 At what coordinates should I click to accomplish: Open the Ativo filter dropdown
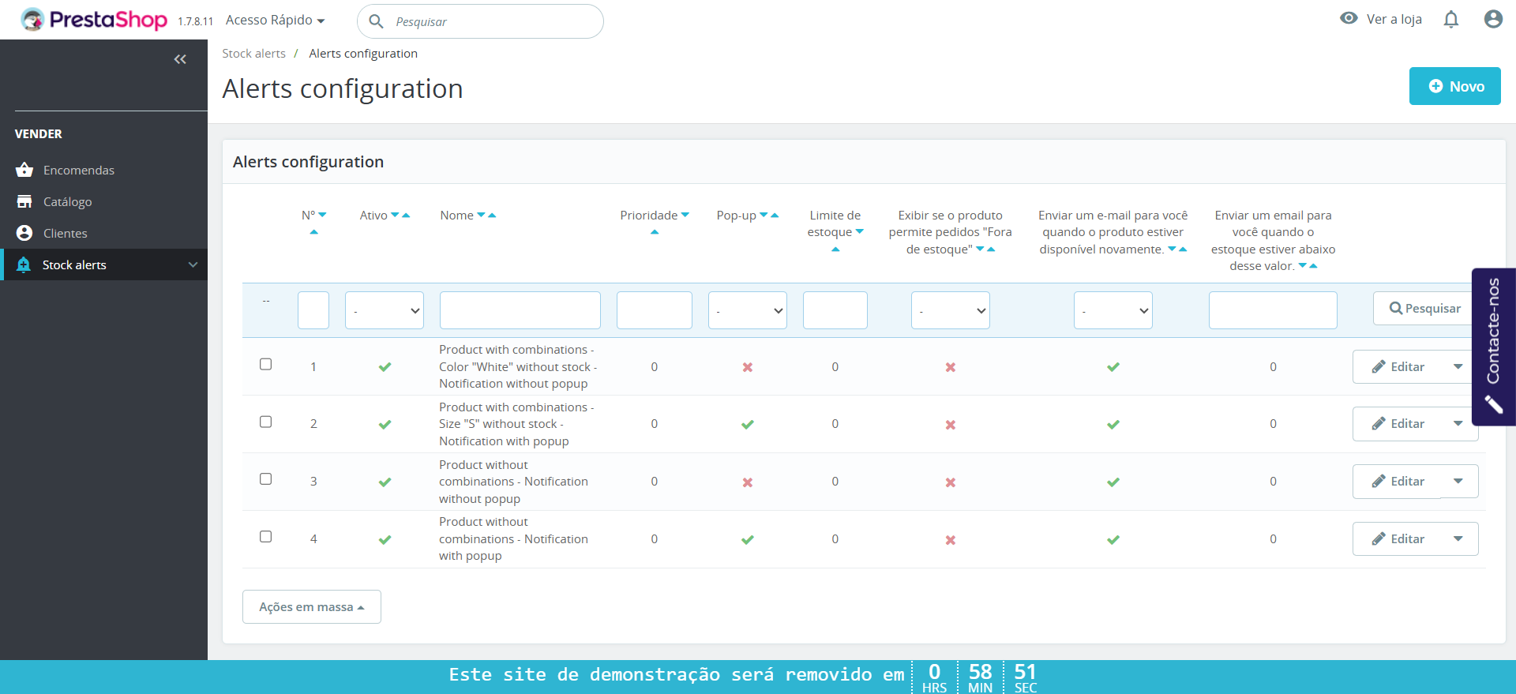pos(385,310)
